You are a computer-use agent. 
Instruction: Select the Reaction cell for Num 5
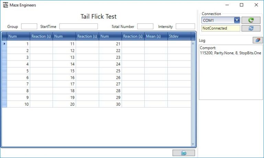tap(41, 71)
